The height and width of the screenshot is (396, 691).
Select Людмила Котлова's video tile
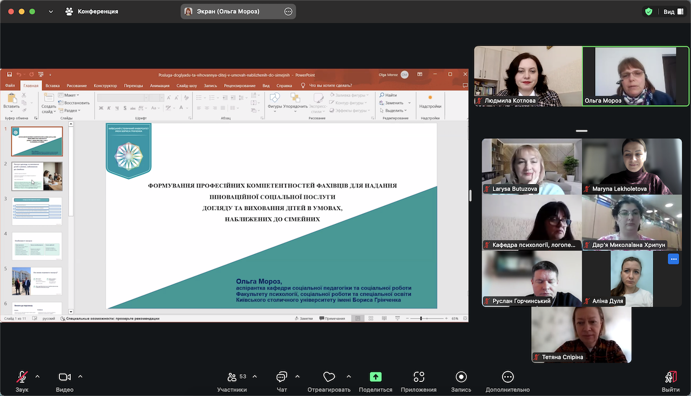coord(527,76)
